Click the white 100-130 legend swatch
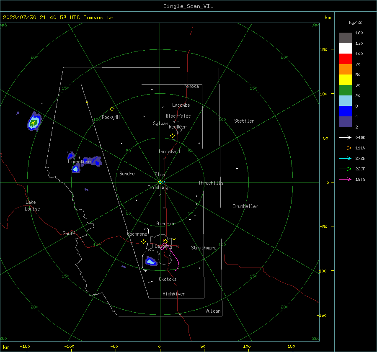 (345, 49)
